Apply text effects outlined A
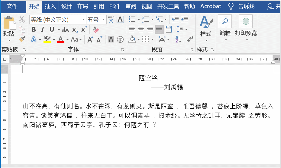281x168 pixels. [x=34, y=39]
